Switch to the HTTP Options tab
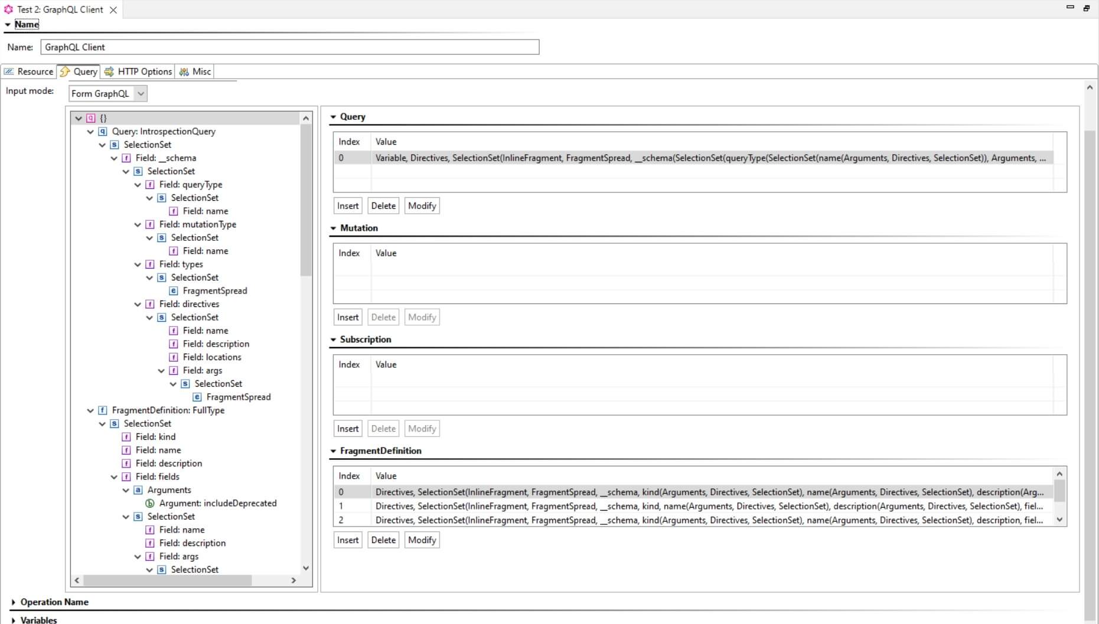The width and height of the screenshot is (1099, 624). 144,71
